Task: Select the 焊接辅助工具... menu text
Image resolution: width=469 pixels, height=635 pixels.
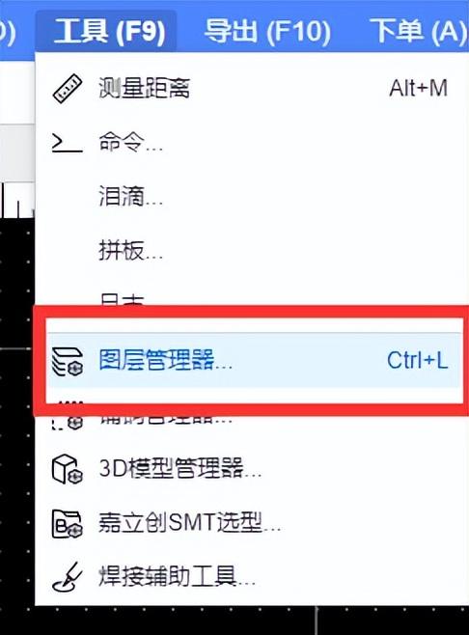Action: 177,576
